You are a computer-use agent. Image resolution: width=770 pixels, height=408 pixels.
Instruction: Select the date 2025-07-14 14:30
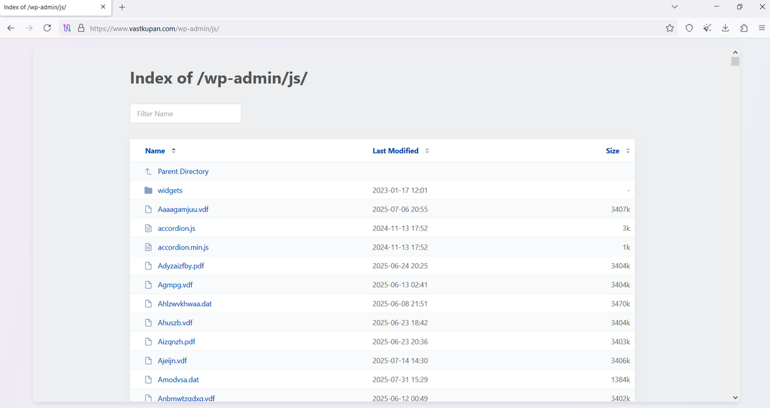tap(400, 361)
